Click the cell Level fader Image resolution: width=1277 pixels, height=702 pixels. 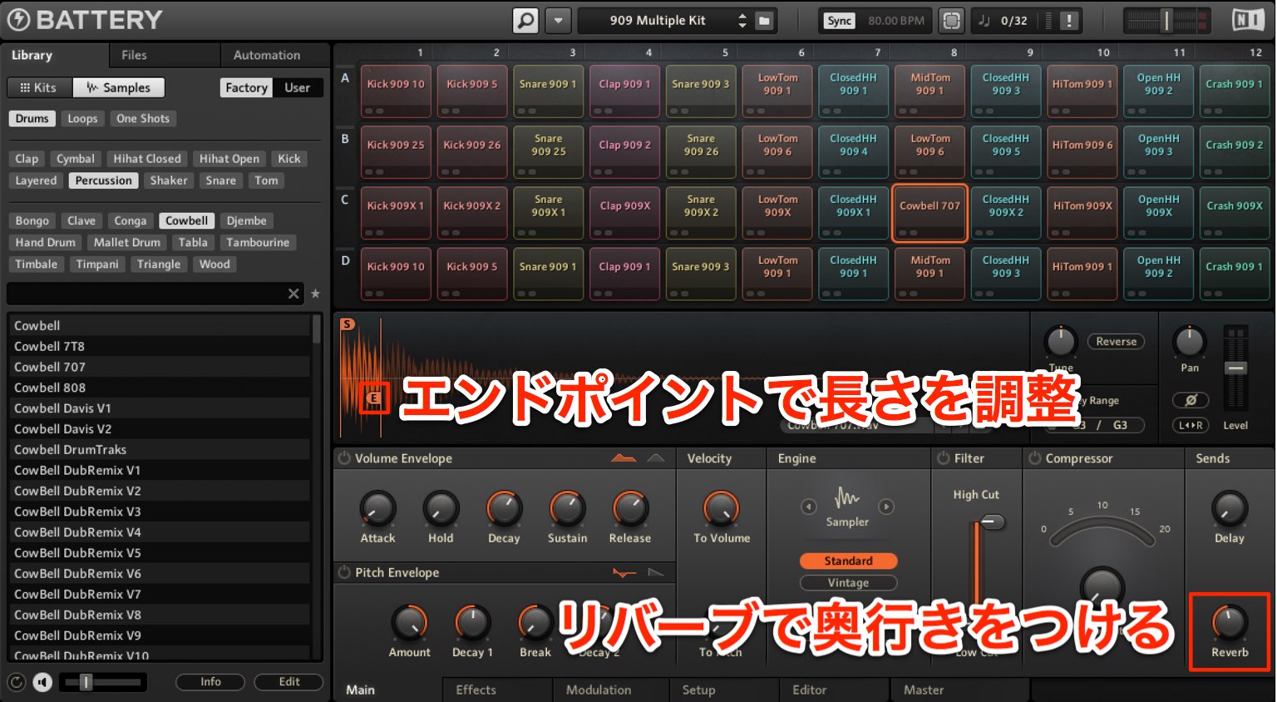[x=1236, y=368]
